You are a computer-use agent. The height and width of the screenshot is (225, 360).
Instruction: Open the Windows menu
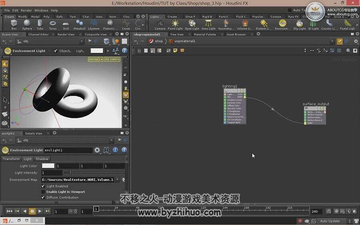pos(41,10)
